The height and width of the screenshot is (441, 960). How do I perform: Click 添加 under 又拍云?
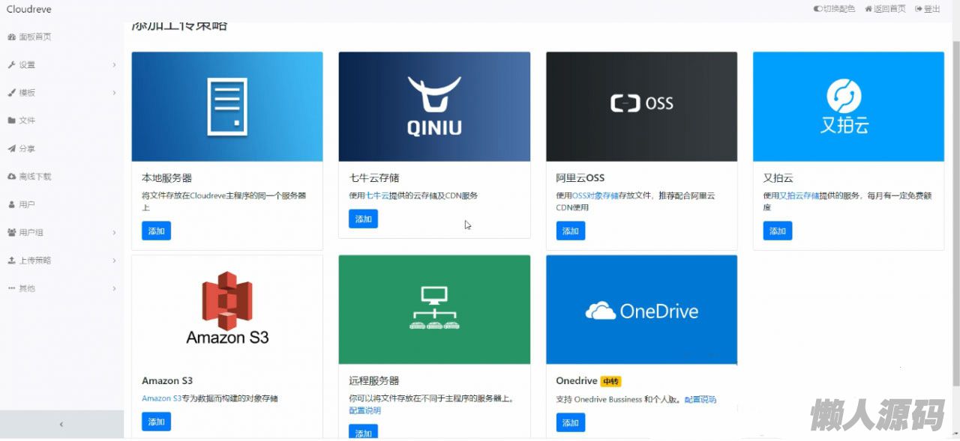click(778, 231)
